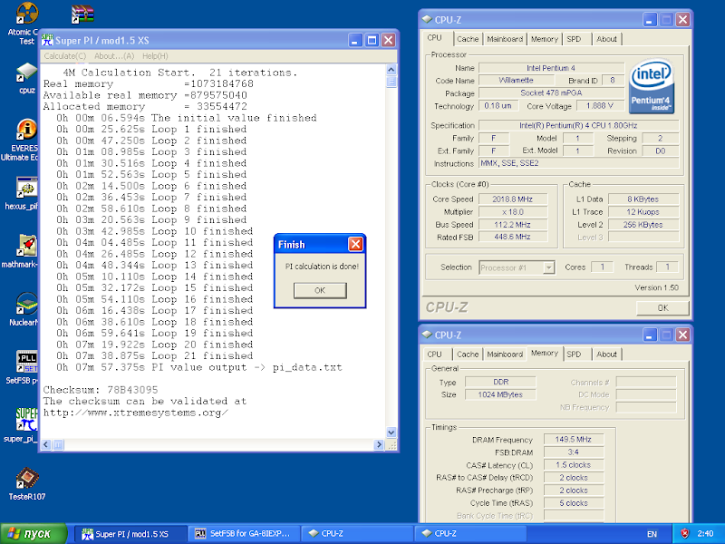Click the 'Socket 478 mPGA' Package value

point(551,93)
